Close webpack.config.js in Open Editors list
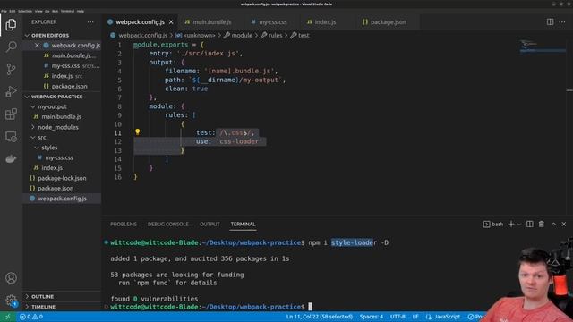Image resolution: width=573 pixels, height=322 pixels. (37, 46)
